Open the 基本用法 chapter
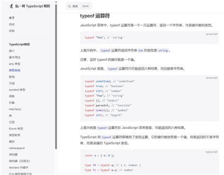This screenshot has width=224, height=175. pos(15,57)
